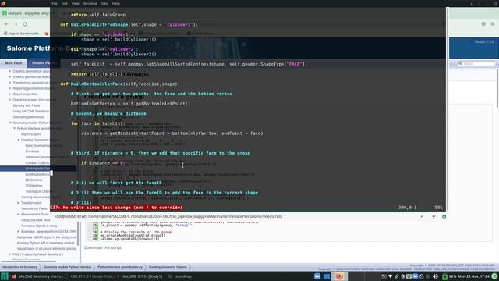Open the Edit menu in the terminal
Viewport: 499px width, 281px height.
coord(64,4)
